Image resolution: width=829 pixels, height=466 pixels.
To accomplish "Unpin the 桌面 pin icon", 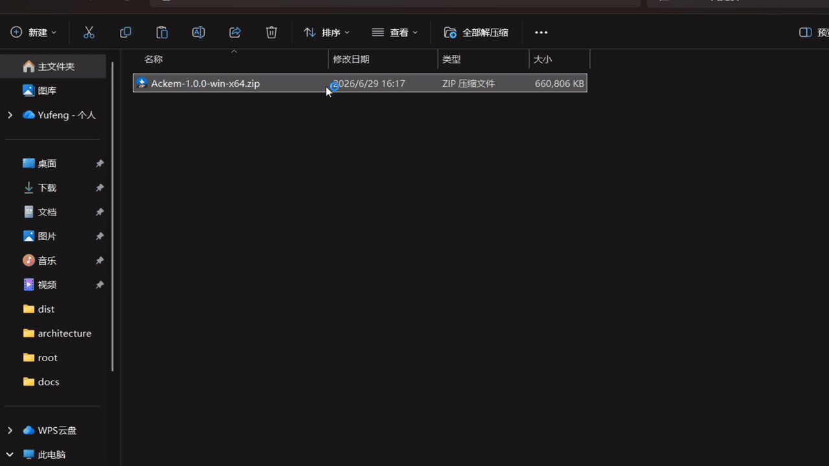I will point(100,164).
